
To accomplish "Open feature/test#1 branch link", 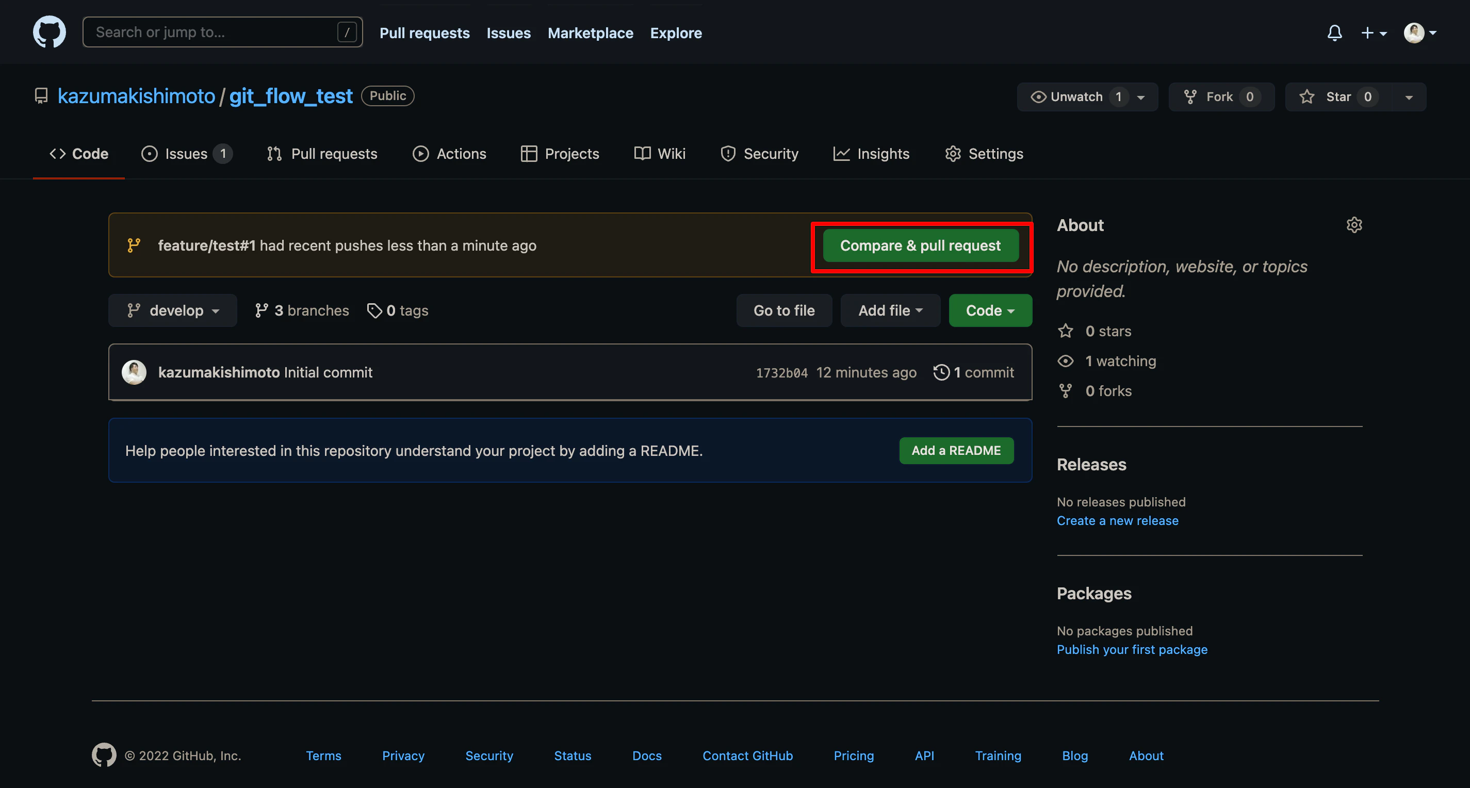I will click(207, 245).
